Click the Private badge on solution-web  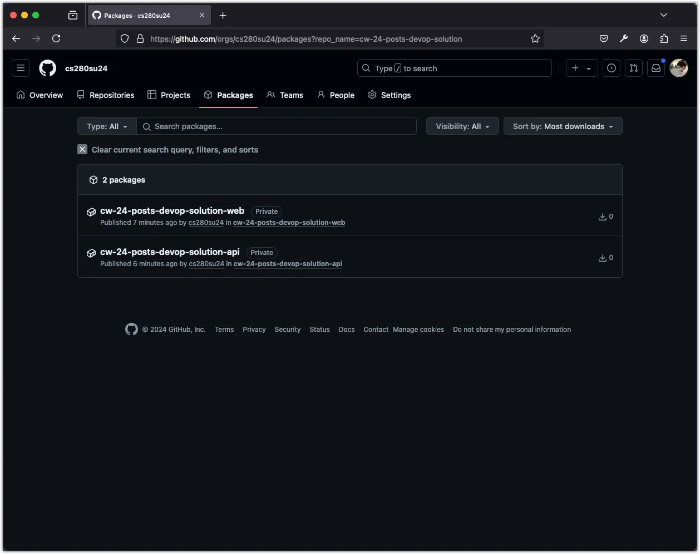point(267,212)
